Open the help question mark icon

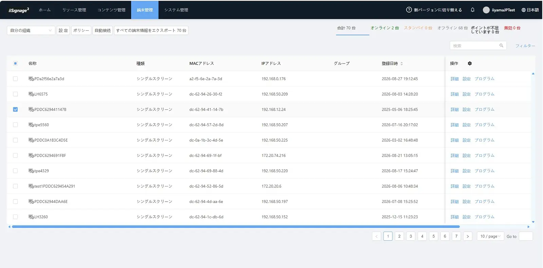point(409,10)
